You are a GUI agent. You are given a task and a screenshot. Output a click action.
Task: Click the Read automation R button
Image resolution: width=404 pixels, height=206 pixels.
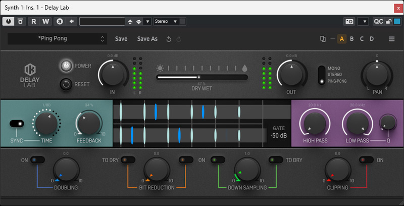[34, 21]
